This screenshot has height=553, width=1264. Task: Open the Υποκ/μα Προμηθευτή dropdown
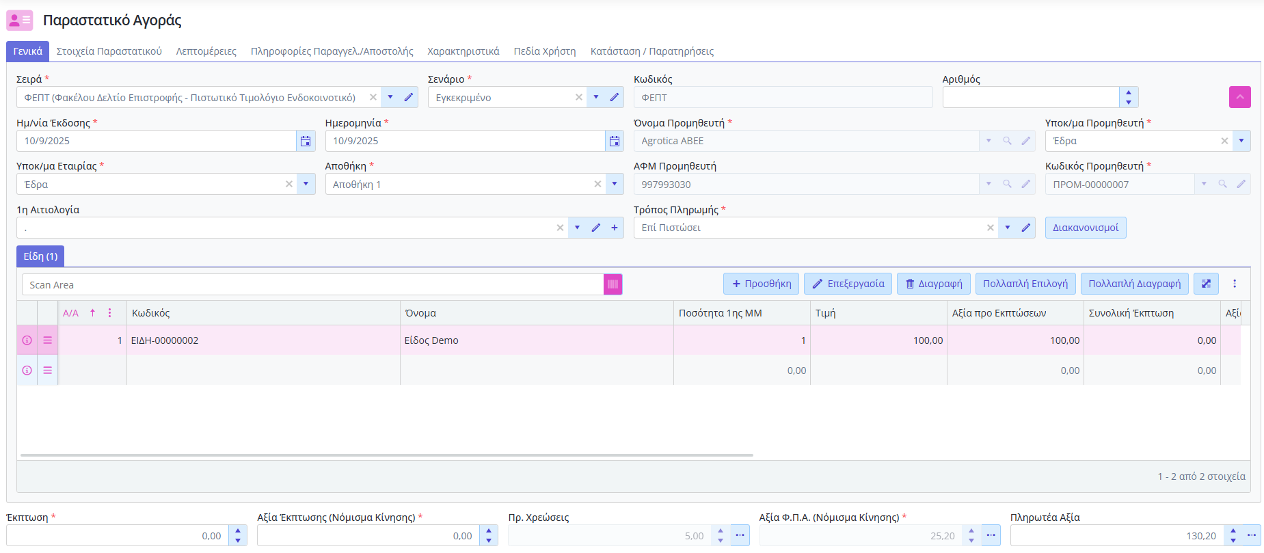tap(1241, 141)
